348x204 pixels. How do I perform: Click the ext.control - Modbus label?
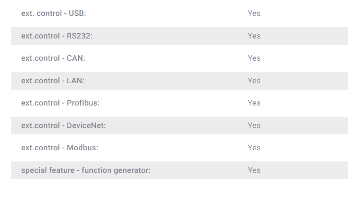(x=60, y=148)
